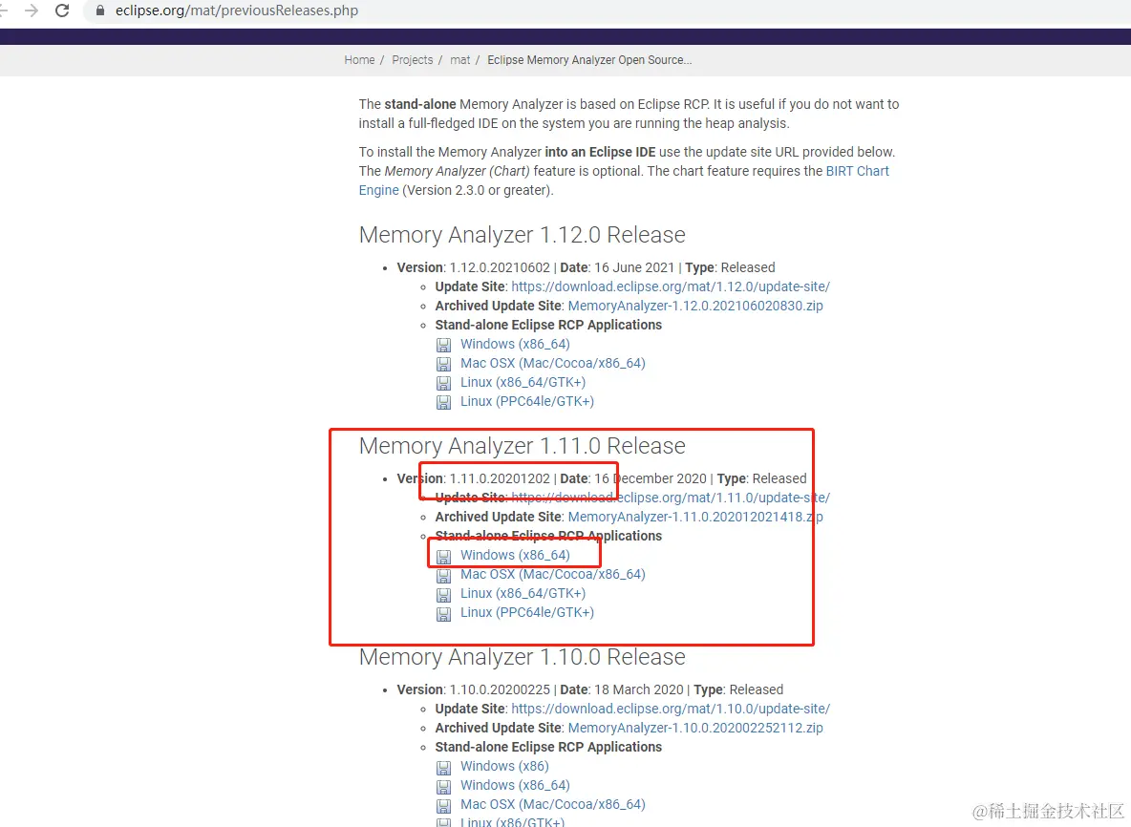Click the padlock site security icon
Viewport: 1131px width, 827px height.
pos(100,11)
